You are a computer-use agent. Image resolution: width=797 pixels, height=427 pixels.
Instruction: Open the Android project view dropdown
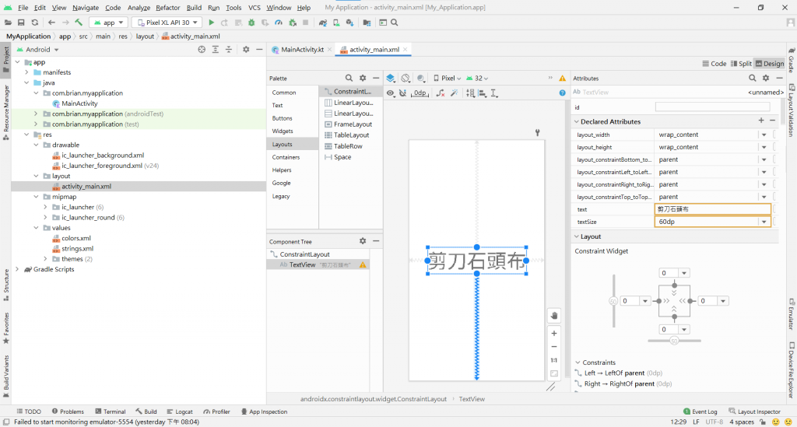pyautogui.click(x=38, y=49)
